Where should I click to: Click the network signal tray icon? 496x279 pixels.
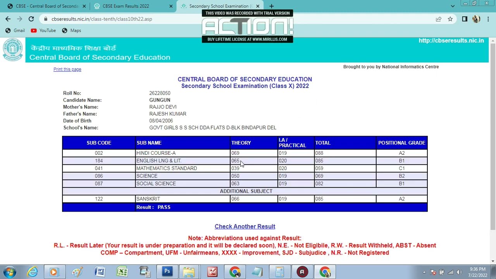tap(450, 272)
